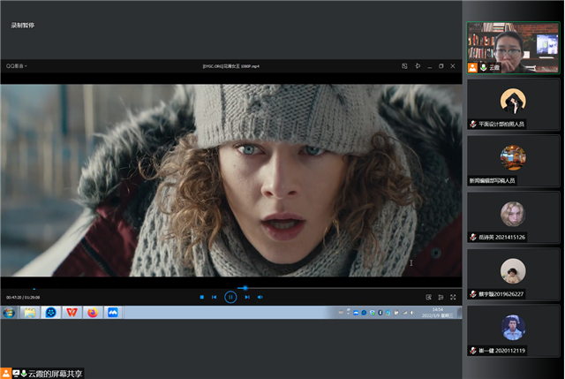Click the elapsed time display 00:47:20

[x=14, y=298]
